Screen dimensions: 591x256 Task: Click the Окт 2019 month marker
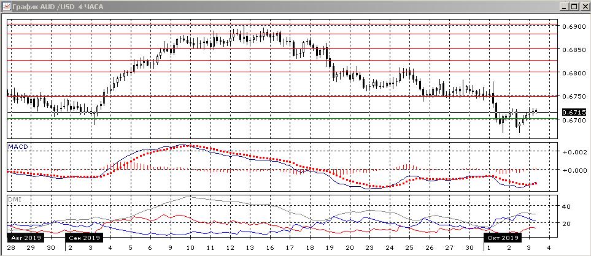point(502,236)
